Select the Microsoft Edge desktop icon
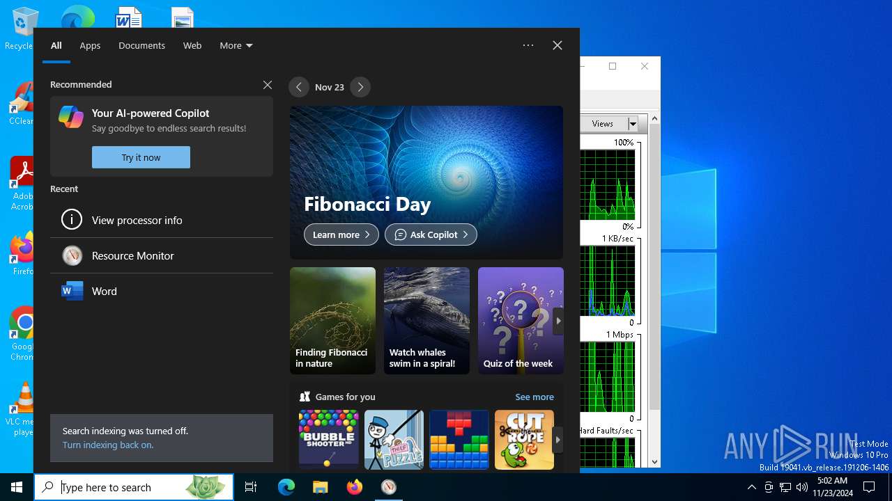Screen dimensions: 892x501 (x=78, y=17)
